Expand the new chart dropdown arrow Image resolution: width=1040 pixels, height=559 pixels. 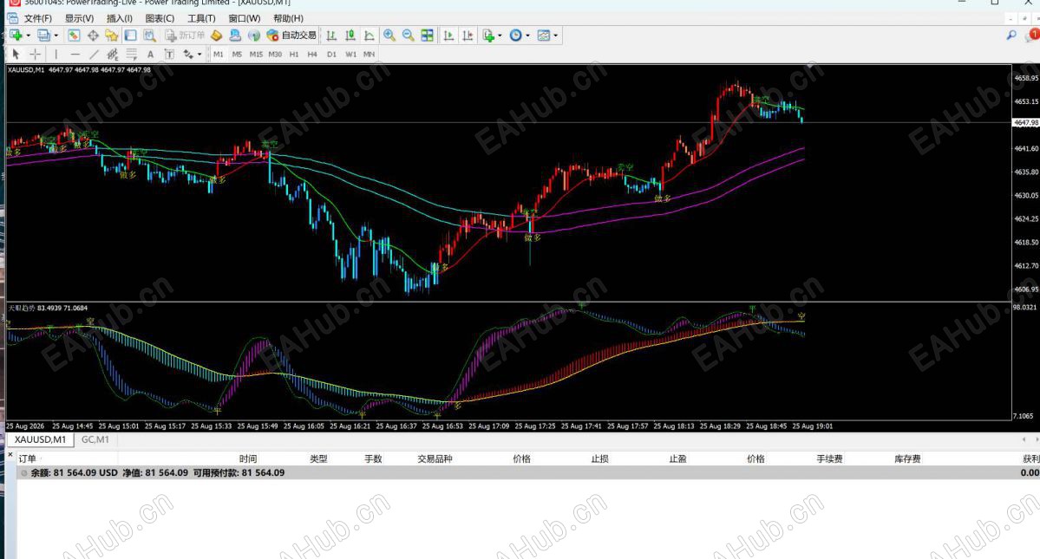tap(28, 36)
